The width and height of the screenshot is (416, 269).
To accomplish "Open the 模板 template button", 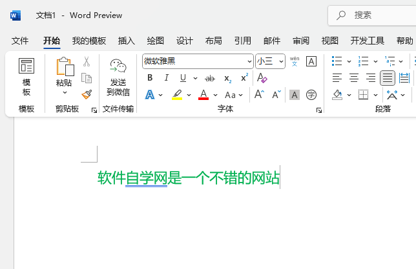I will pyautogui.click(x=26, y=77).
